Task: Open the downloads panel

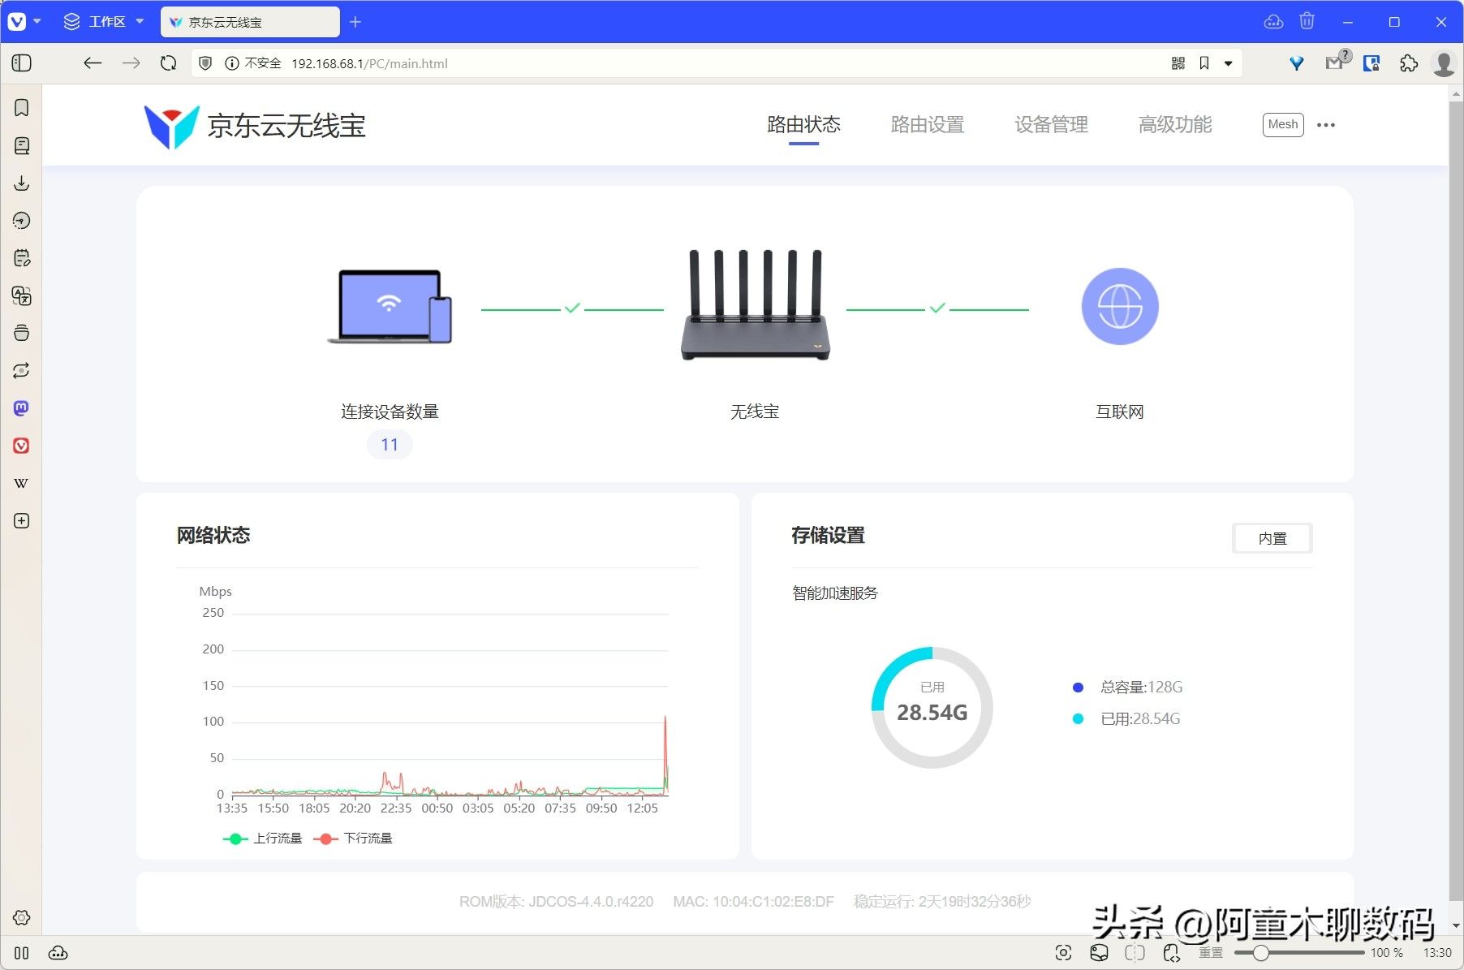Action: click(x=22, y=183)
